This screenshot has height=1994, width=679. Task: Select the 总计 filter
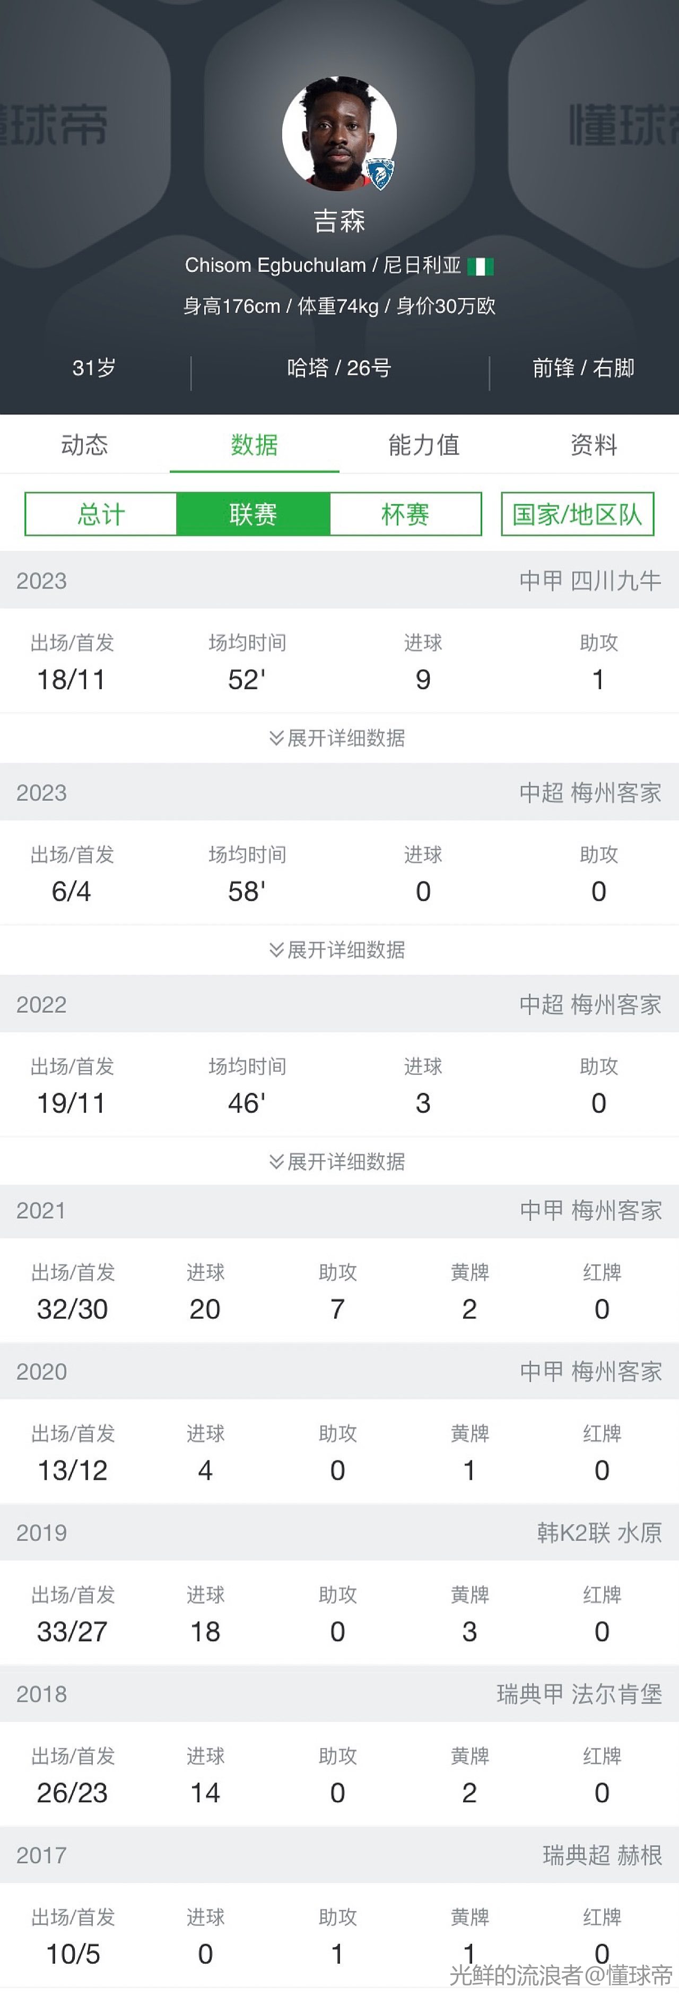pos(101,514)
